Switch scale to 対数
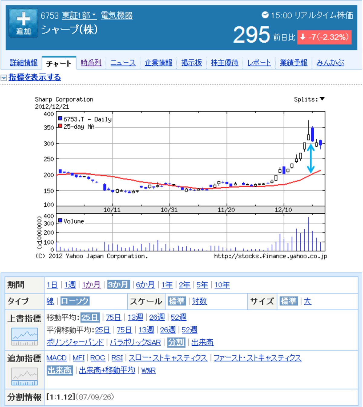Image resolution: width=363 pixels, height=407 pixels. coord(200,301)
